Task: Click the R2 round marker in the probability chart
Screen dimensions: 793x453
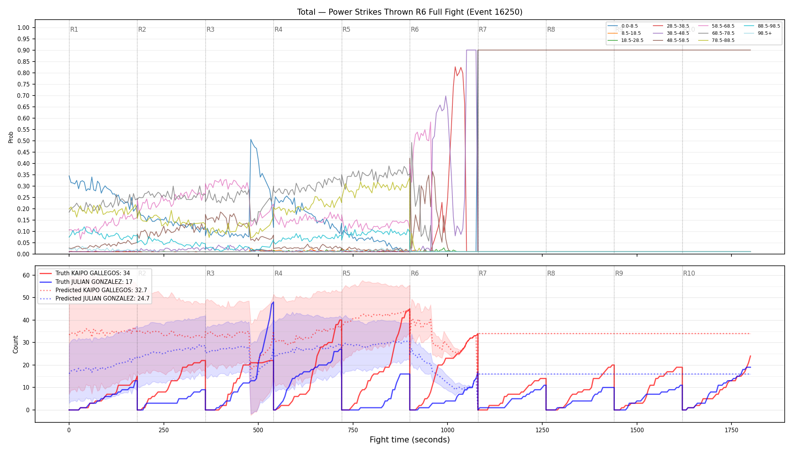Action: (142, 29)
